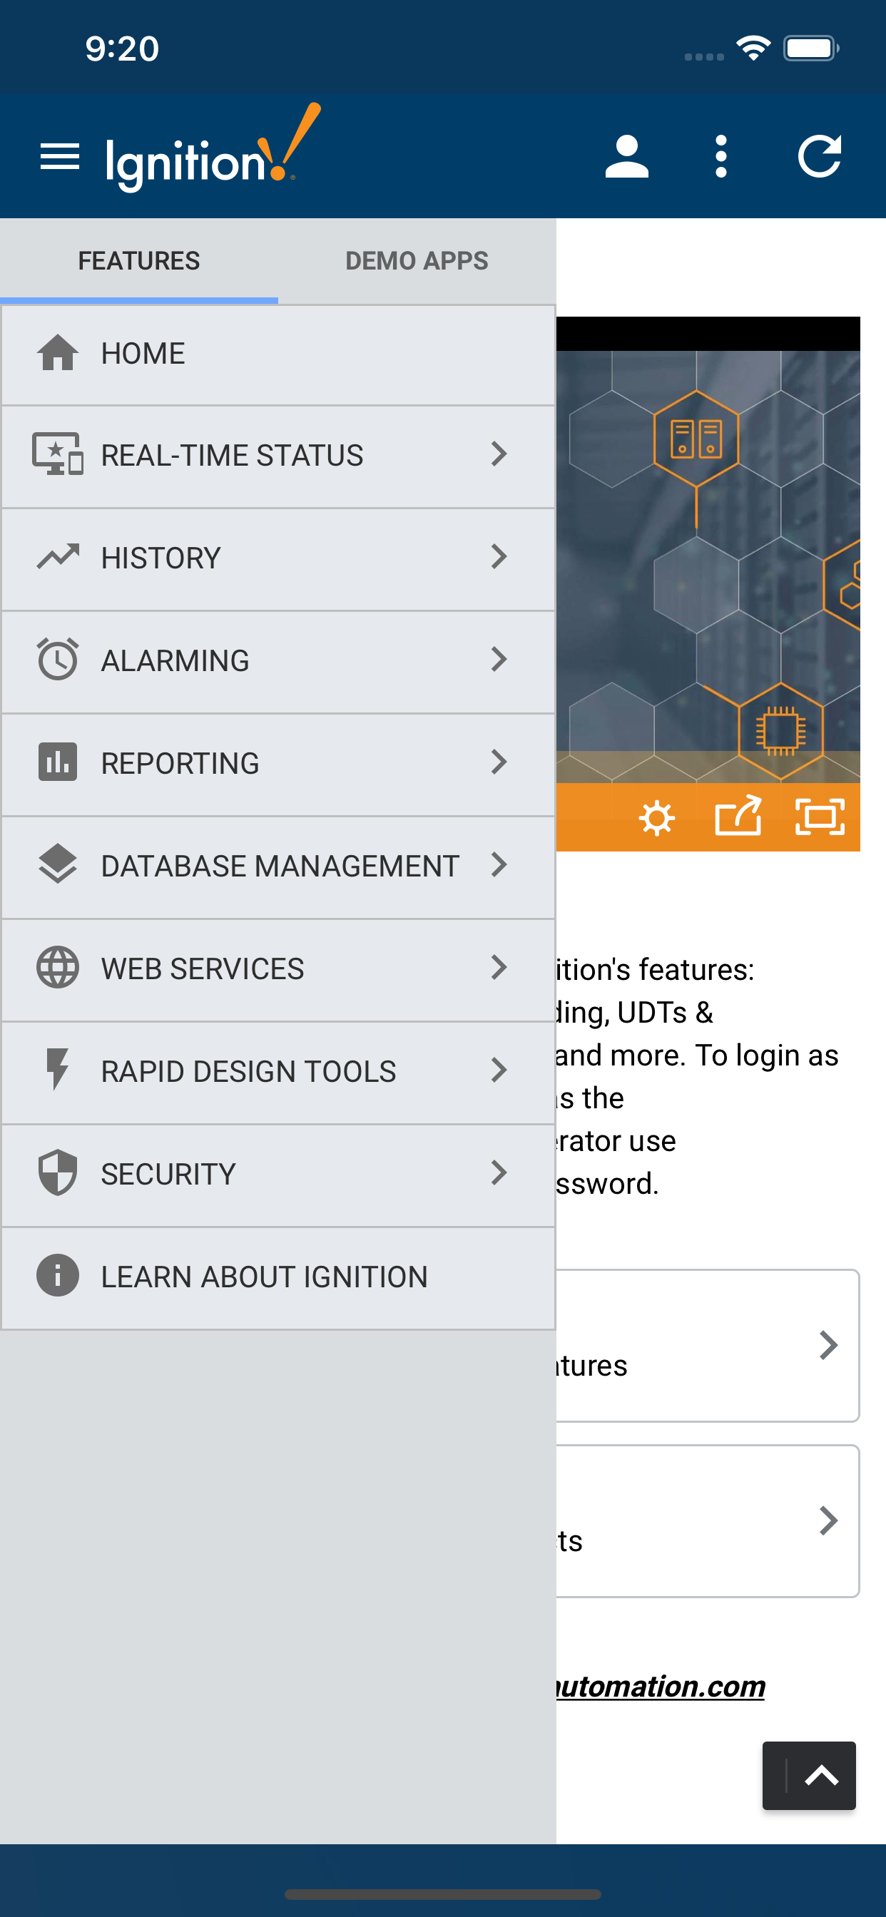Viewport: 886px width, 1917px height.
Task: Tap the Rapid Design Tools lightning icon
Action: point(57,1070)
